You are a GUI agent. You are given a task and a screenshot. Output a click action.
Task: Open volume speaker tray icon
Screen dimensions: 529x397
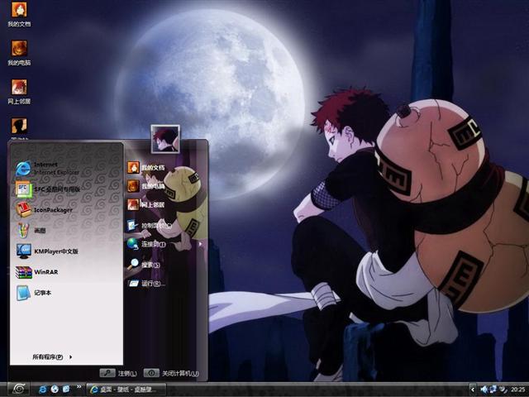click(x=484, y=390)
